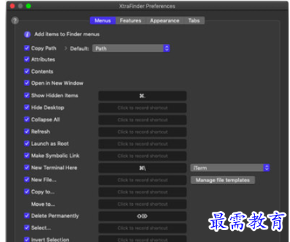This screenshot has width=290, height=242.
Task: Click the Move to... label
Action: [x=43, y=204]
